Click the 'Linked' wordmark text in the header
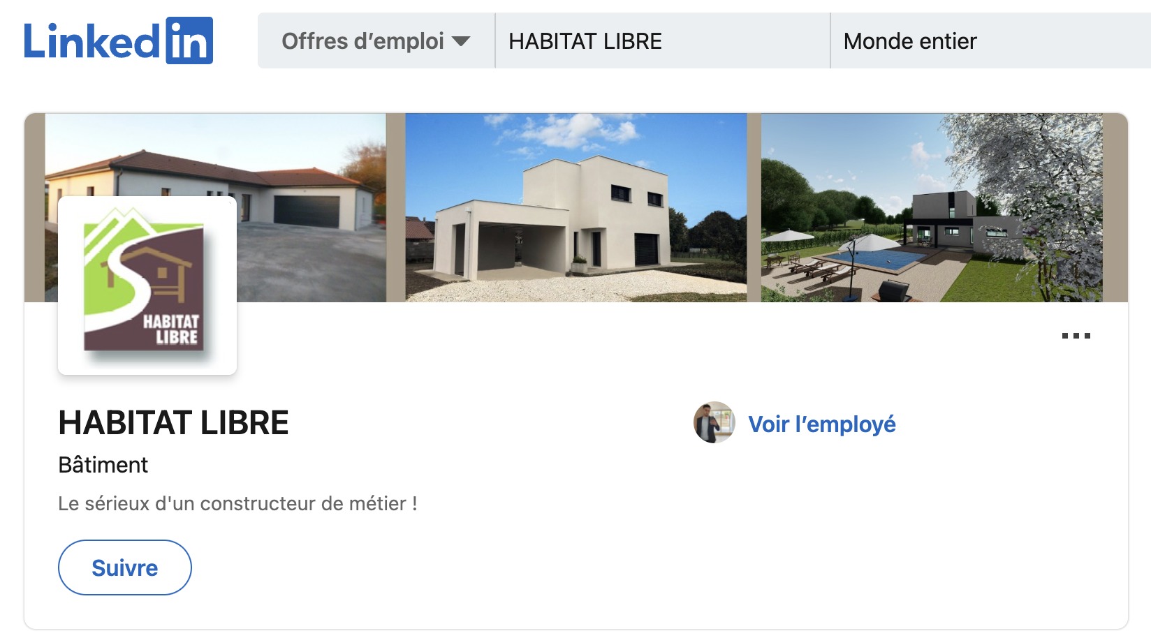1151x638 pixels. [92, 42]
